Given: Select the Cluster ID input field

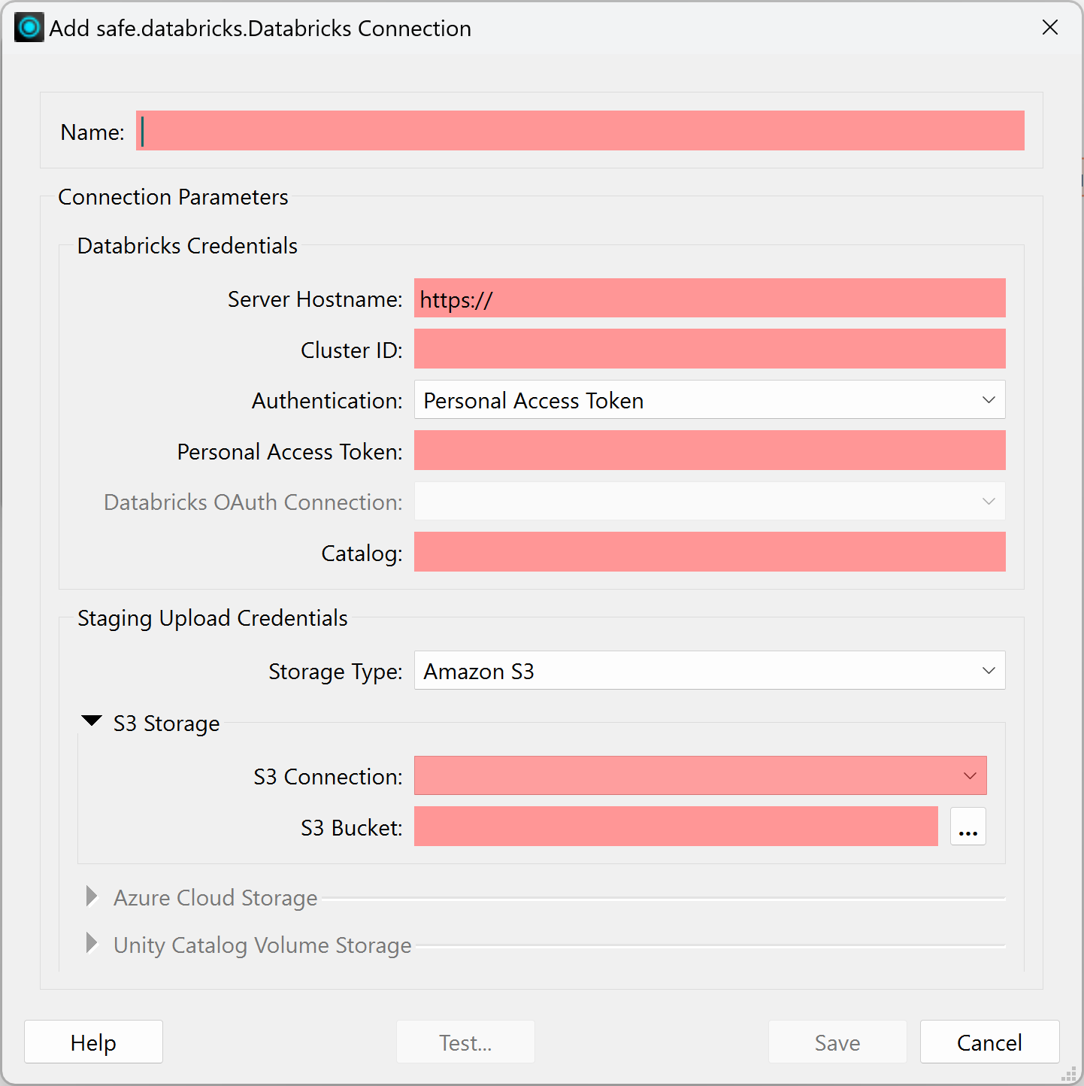Looking at the screenshot, I should (710, 349).
